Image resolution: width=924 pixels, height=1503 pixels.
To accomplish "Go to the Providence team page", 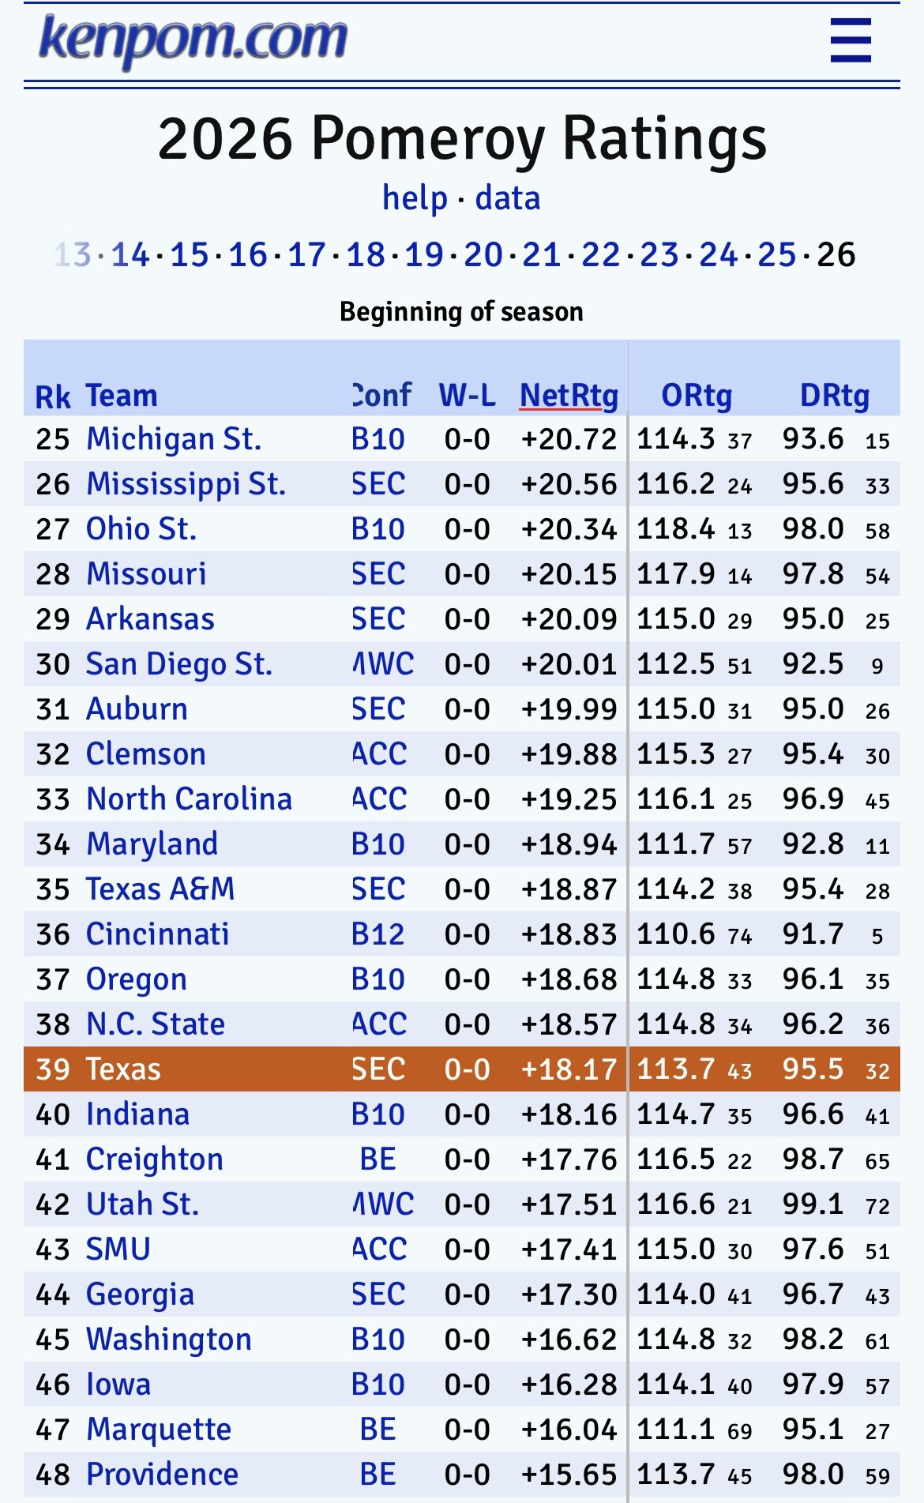I will [162, 1475].
